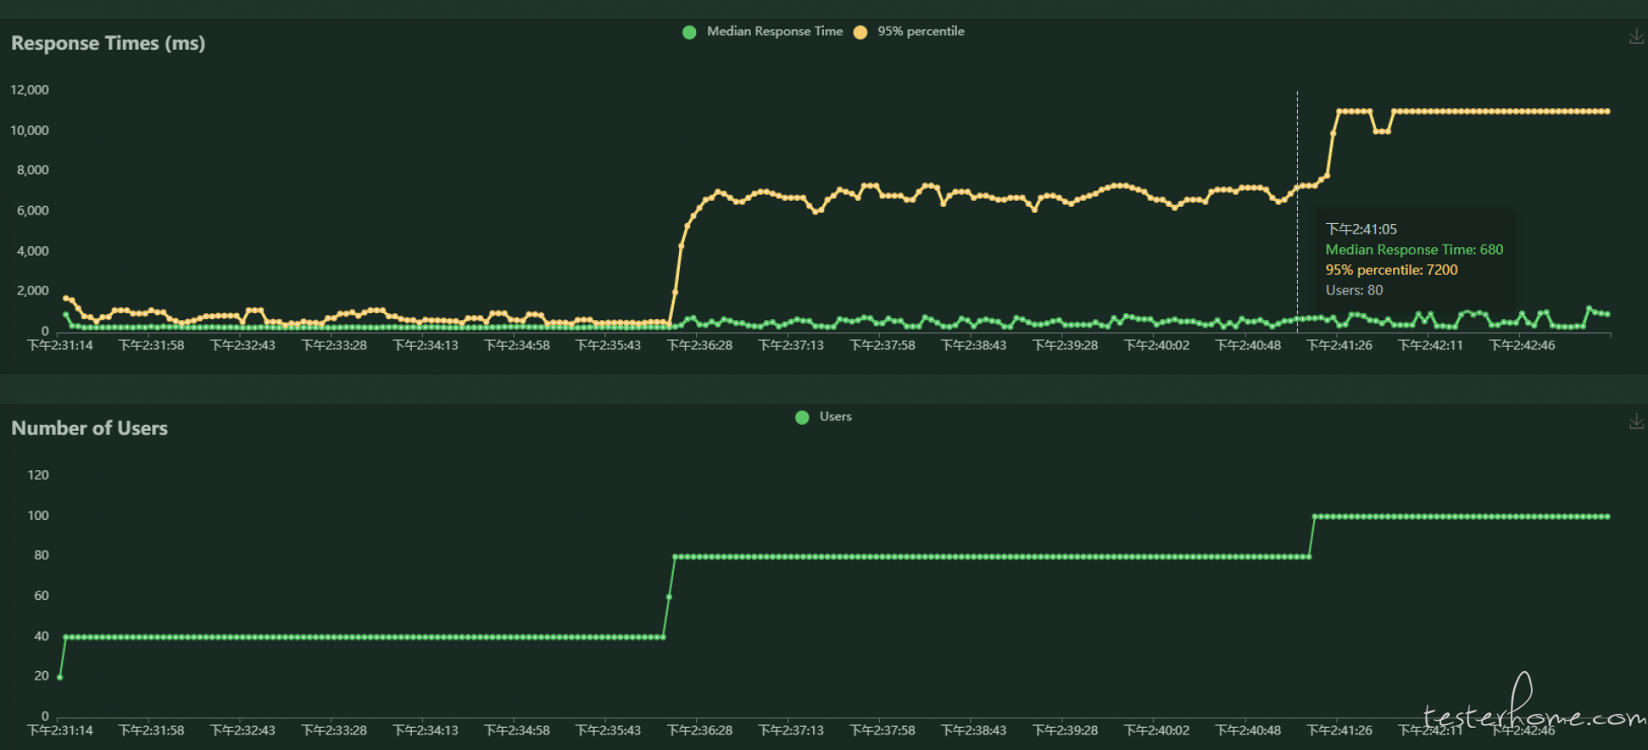Click tooltip line Users: 80

[1354, 290]
